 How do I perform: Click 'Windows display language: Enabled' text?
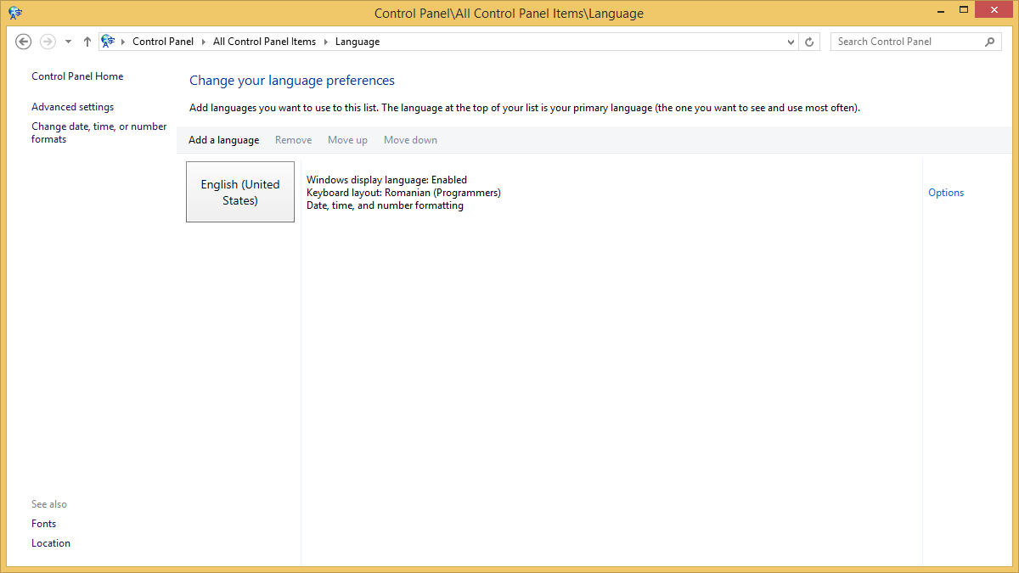tap(386, 180)
